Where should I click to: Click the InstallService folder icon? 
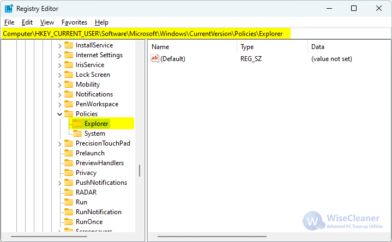pos(69,45)
